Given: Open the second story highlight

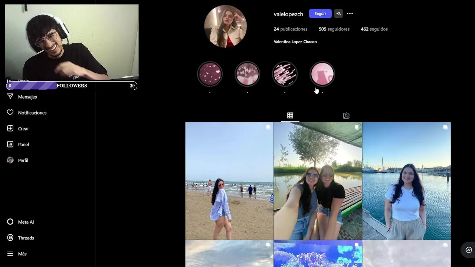Looking at the screenshot, I should click(247, 74).
